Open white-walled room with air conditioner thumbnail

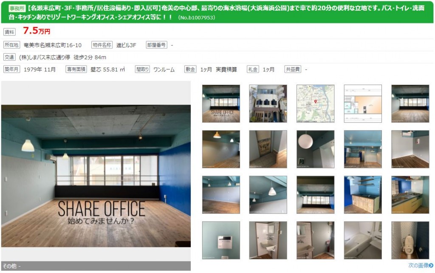click(410, 149)
